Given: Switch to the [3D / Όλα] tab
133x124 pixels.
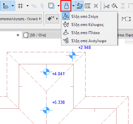Looking at the screenshot, I should coord(38,35).
